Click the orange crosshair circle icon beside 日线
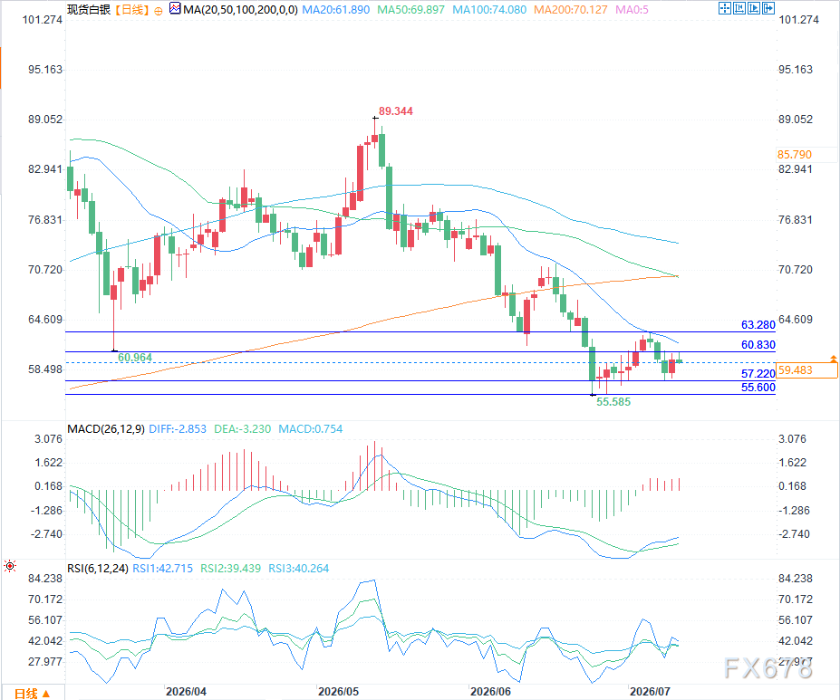 [x=159, y=10]
